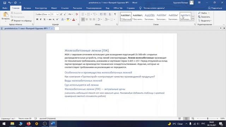
Task: Switch to the Office Tab ribbon tab
Action: (118, 8)
